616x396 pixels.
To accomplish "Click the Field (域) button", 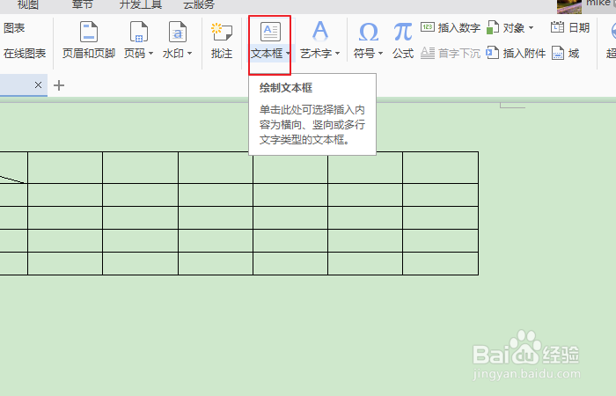I will click(566, 53).
